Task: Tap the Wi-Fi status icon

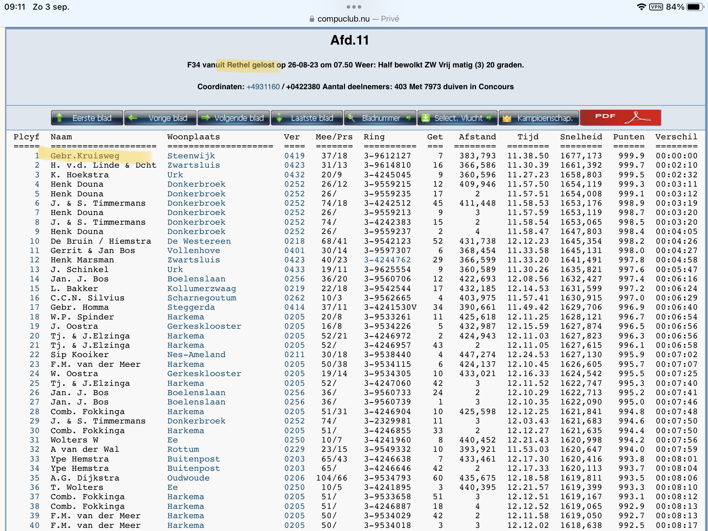Action: [641, 7]
